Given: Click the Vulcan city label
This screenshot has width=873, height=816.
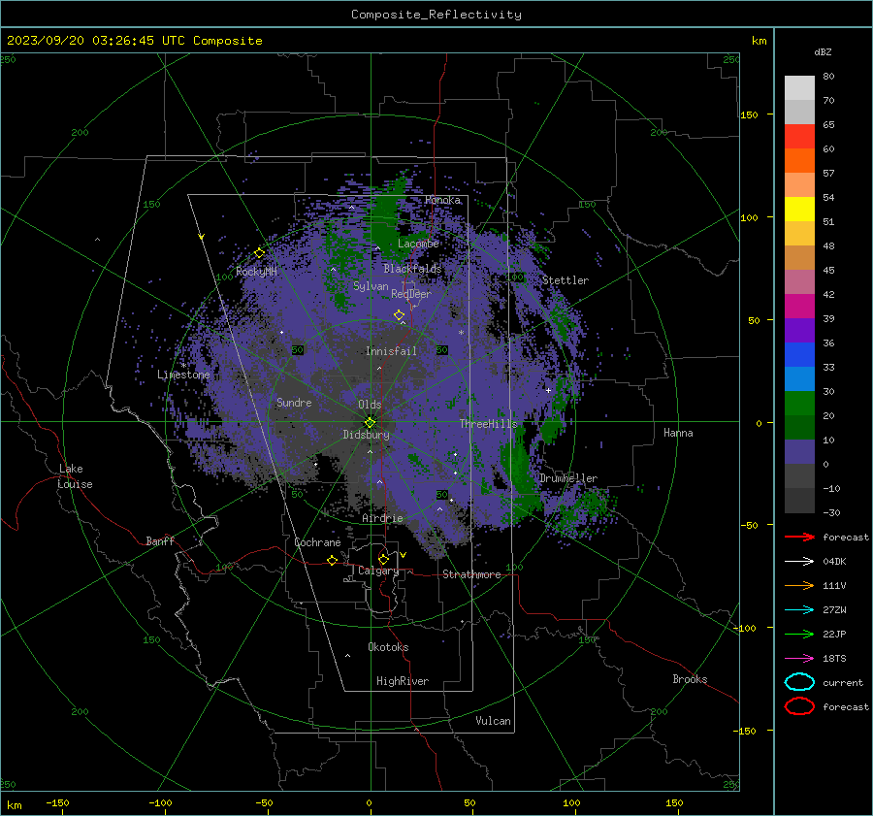Looking at the screenshot, I should click(493, 721).
